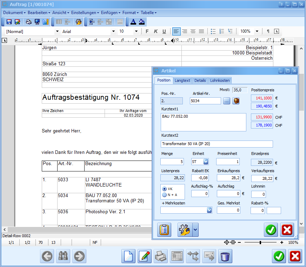Open the calendar icon in bottom toolbar
306x267 pixels.
(x=177, y=256)
